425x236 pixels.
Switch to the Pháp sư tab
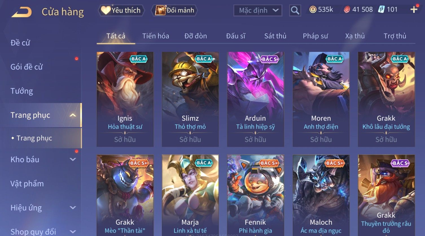pyautogui.click(x=315, y=36)
